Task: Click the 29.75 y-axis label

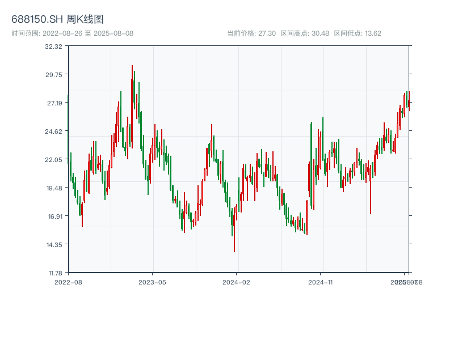Action: pos(53,75)
